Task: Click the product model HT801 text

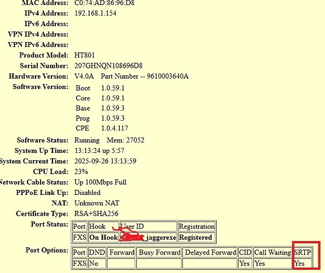Action: coord(84,55)
